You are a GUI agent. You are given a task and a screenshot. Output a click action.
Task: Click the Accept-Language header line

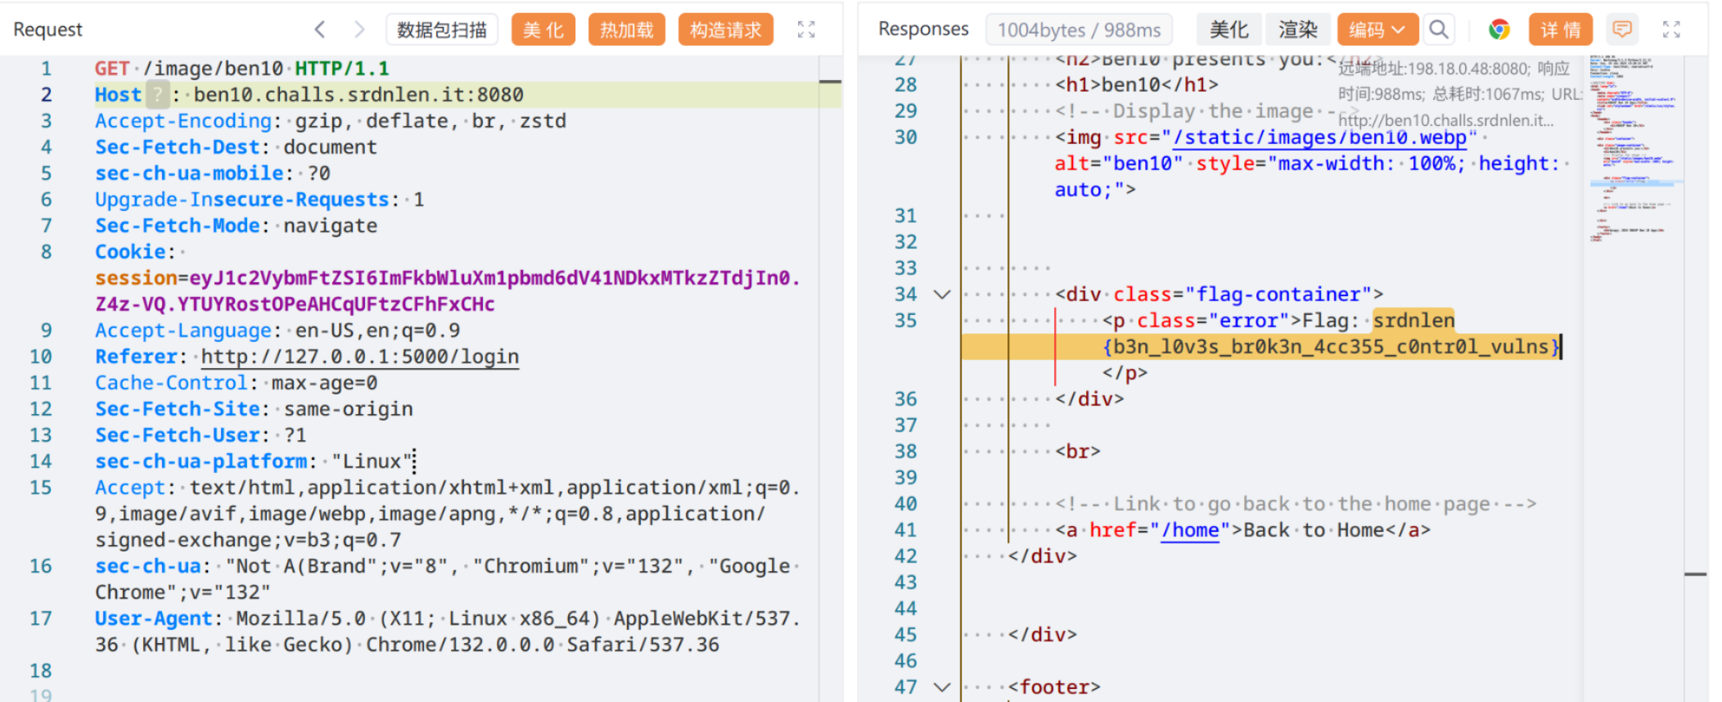pyautogui.click(x=277, y=331)
